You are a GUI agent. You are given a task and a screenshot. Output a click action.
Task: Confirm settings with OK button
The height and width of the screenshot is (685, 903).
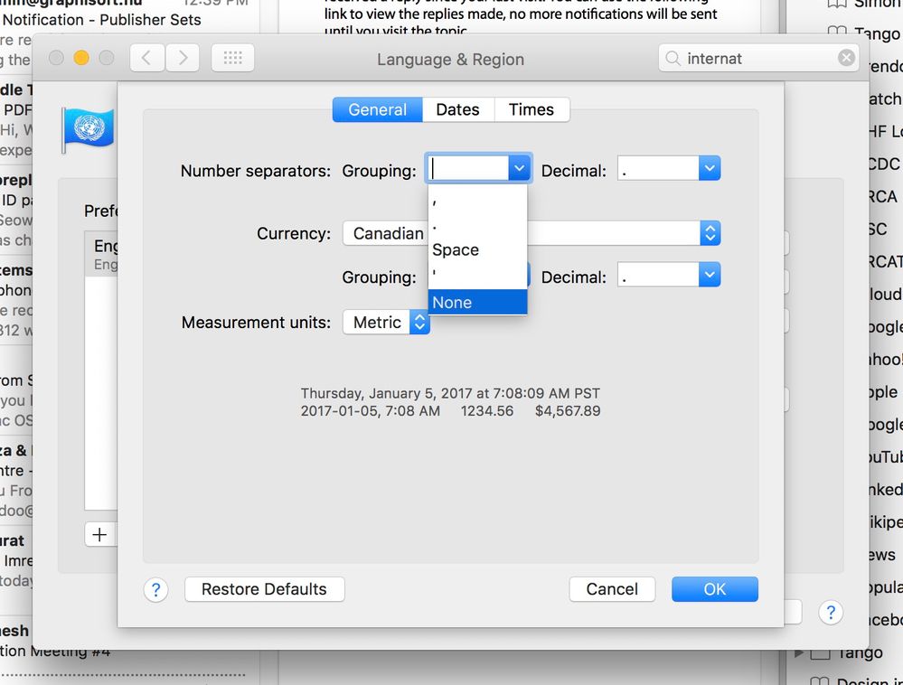(x=715, y=589)
